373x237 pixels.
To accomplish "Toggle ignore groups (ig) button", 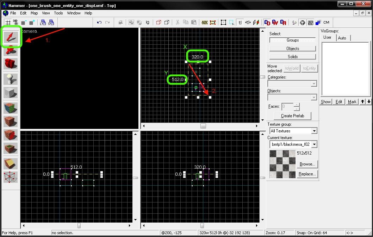I will click(148, 23).
